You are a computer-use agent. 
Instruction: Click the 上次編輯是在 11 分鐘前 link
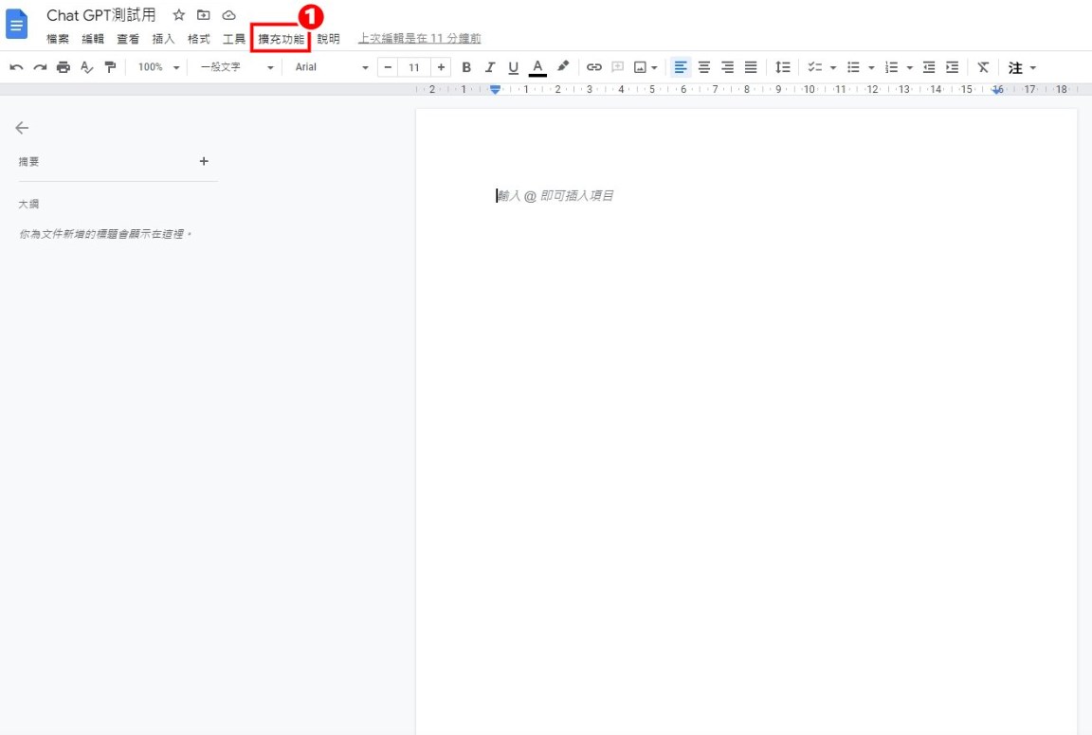(419, 39)
